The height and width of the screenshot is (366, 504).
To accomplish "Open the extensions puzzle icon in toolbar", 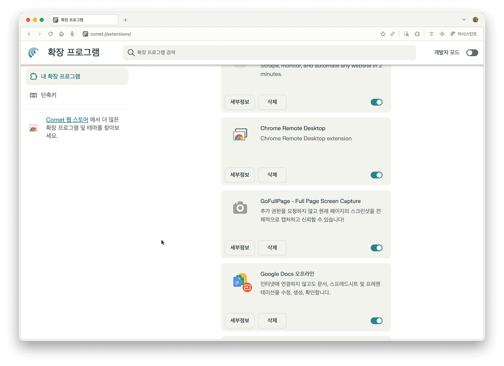I will pyautogui.click(x=417, y=34).
